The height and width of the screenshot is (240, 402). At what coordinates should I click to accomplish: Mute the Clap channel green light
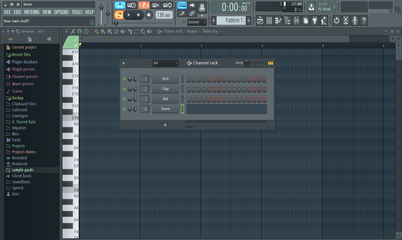(124, 89)
